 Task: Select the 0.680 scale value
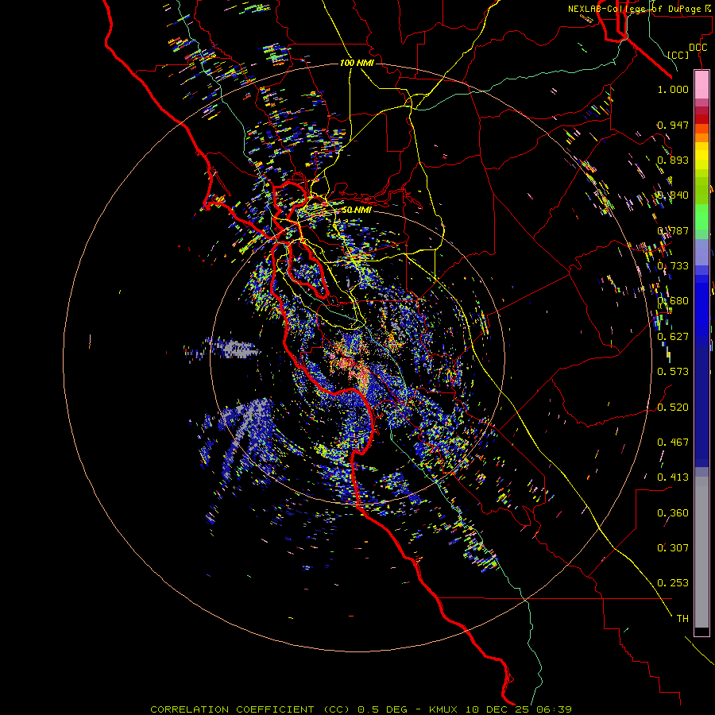click(673, 301)
